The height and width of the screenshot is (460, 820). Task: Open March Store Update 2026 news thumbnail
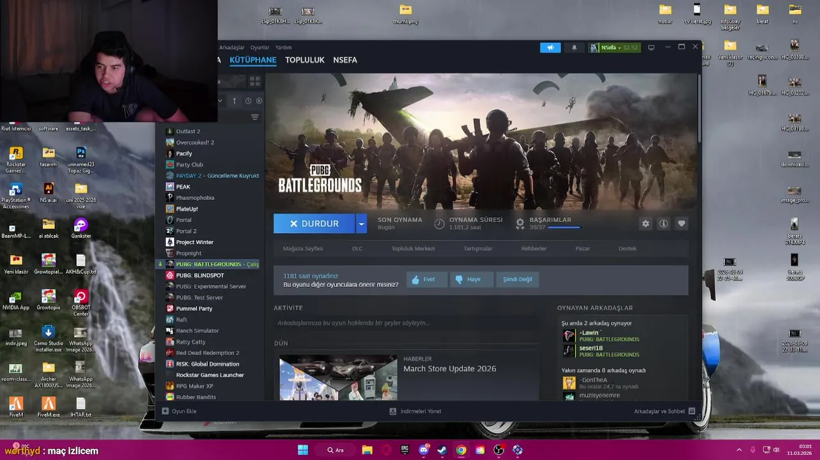(338, 378)
